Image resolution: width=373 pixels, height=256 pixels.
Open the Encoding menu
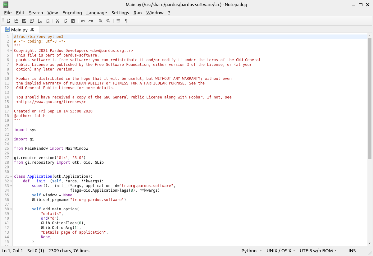pos(72,13)
